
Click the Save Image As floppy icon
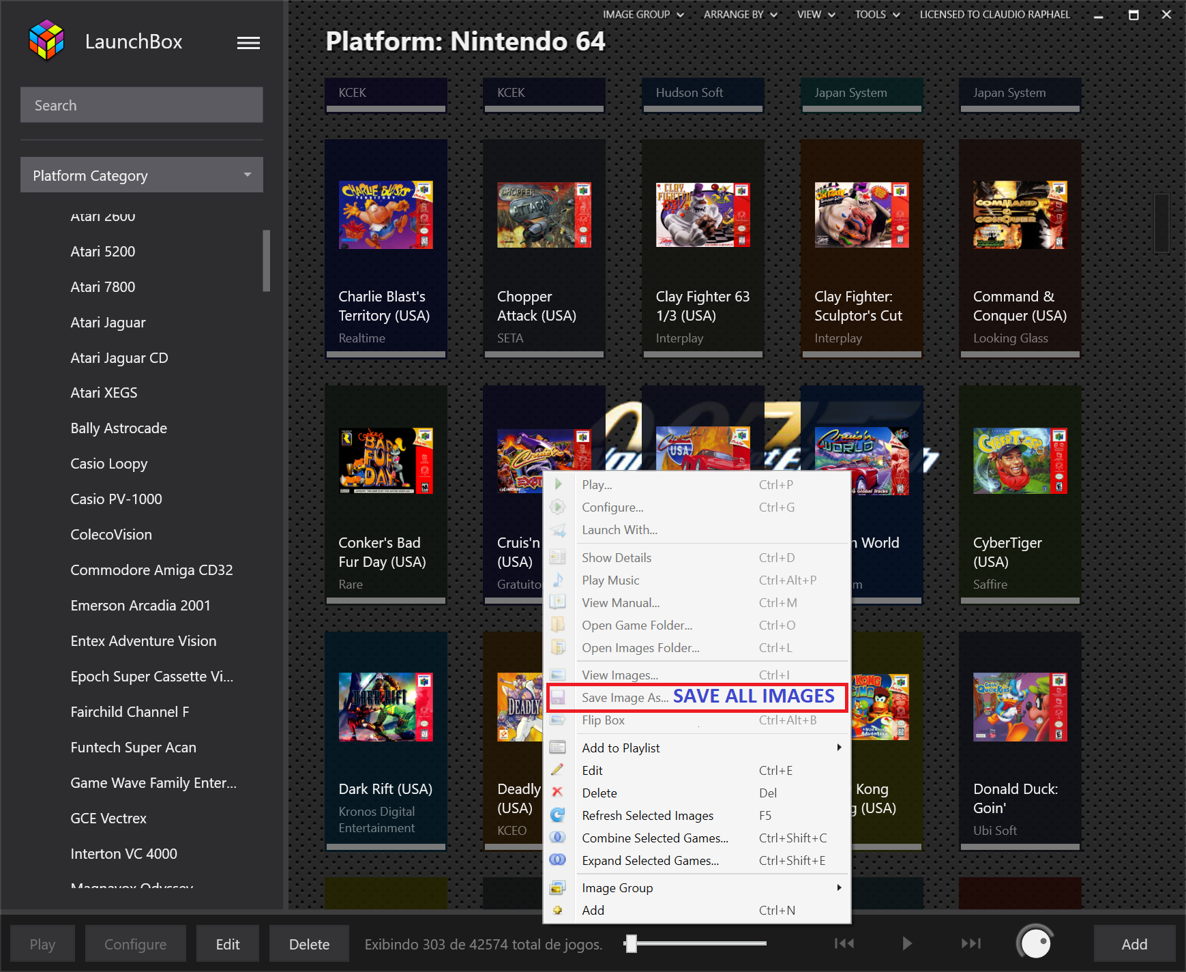(x=558, y=697)
